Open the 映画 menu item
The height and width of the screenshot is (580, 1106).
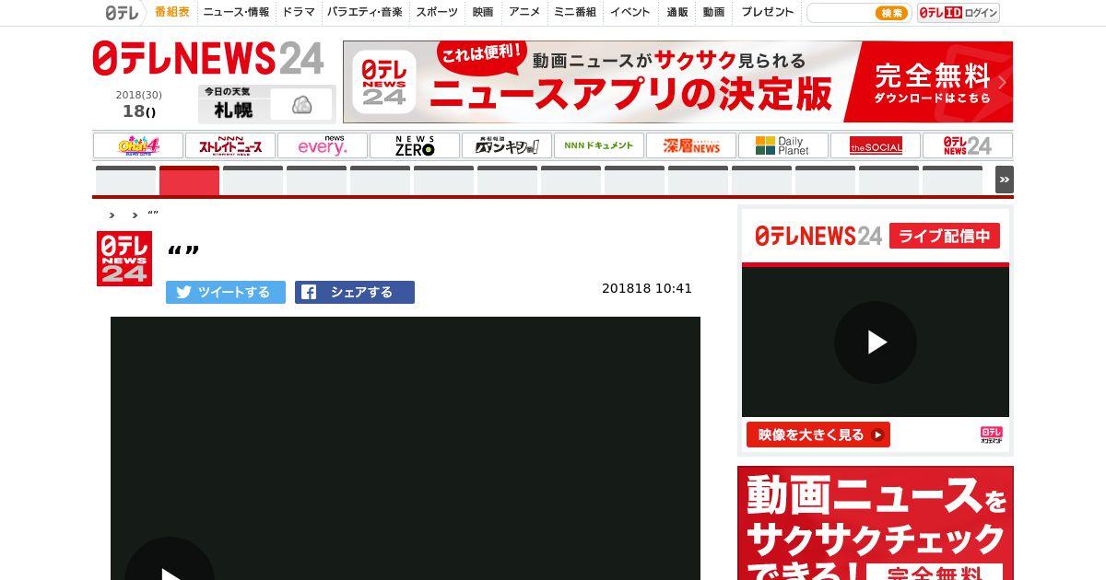point(483,12)
